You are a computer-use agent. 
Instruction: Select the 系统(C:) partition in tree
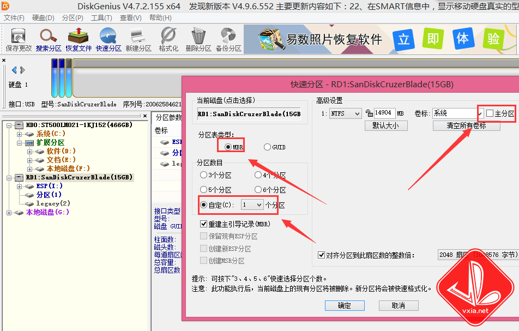coord(51,134)
